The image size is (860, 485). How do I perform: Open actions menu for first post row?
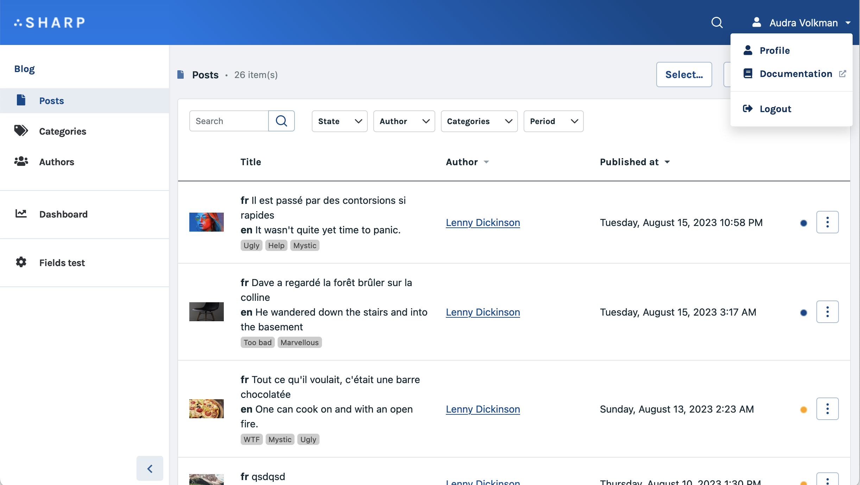[827, 222]
